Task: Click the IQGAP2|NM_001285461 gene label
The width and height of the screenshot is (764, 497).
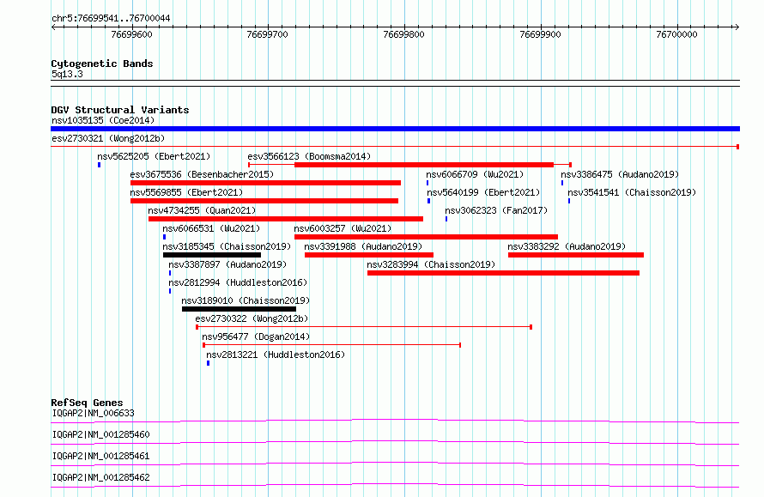Action: pos(100,456)
